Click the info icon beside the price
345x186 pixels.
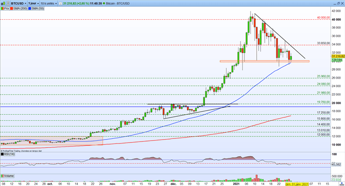pos(60,4)
